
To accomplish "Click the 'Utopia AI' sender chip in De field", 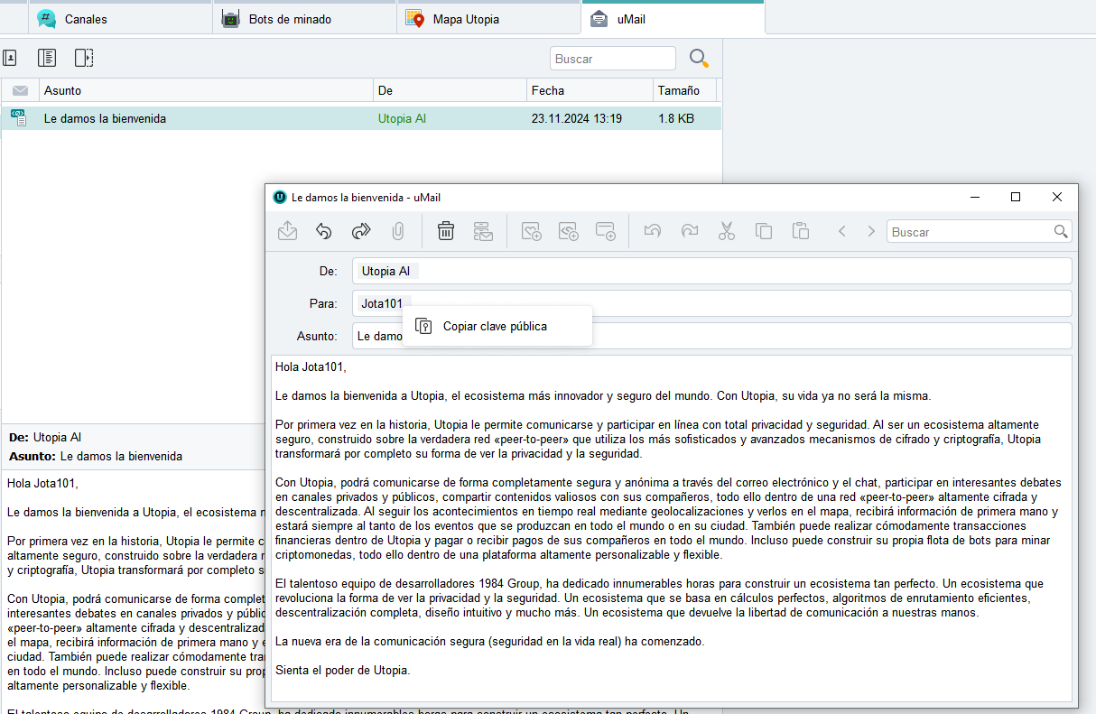I will click(386, 271).
